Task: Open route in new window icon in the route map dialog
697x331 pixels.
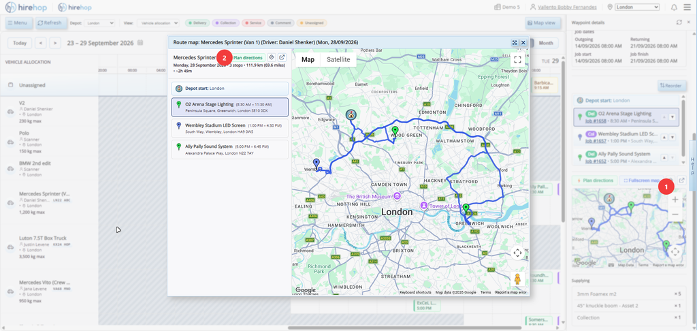Action: [282, 57]
